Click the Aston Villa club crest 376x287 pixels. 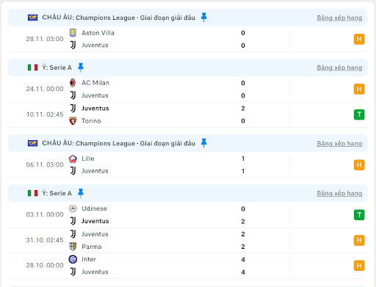[73, 33]
